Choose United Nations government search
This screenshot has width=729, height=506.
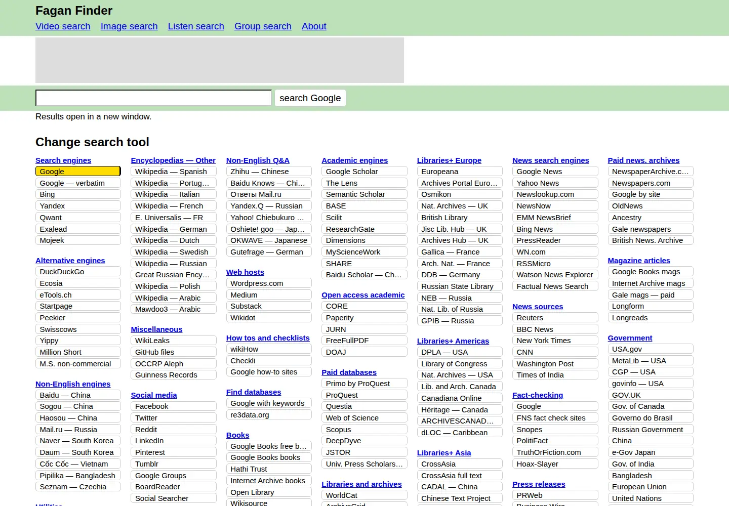pyautogui.click(x=651, y=498)
